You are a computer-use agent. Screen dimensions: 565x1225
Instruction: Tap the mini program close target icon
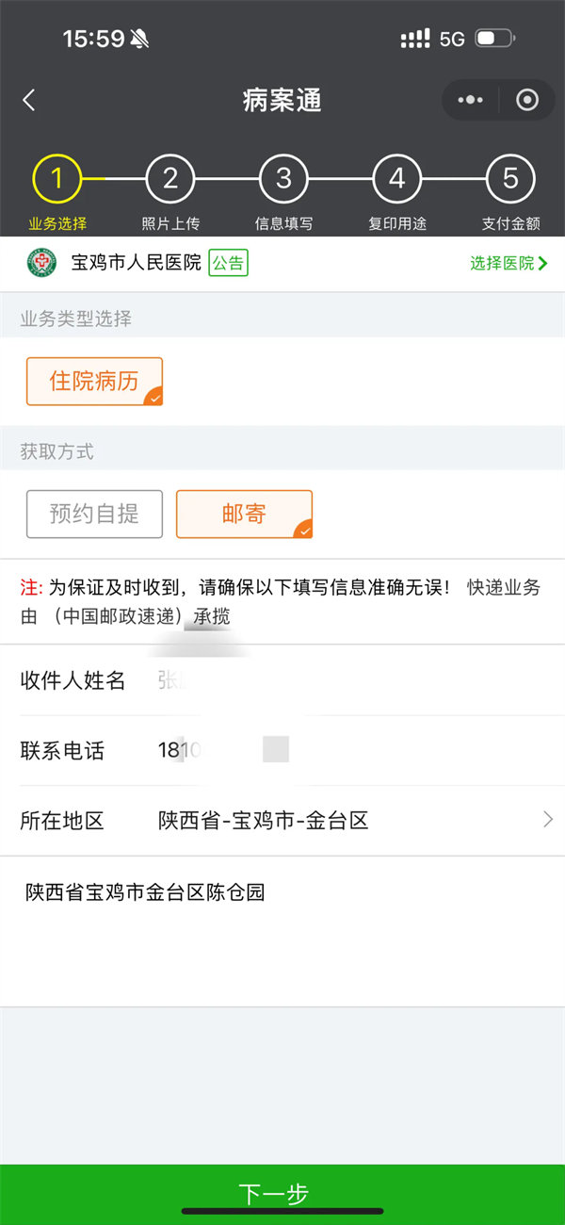(x=527, y=100)
